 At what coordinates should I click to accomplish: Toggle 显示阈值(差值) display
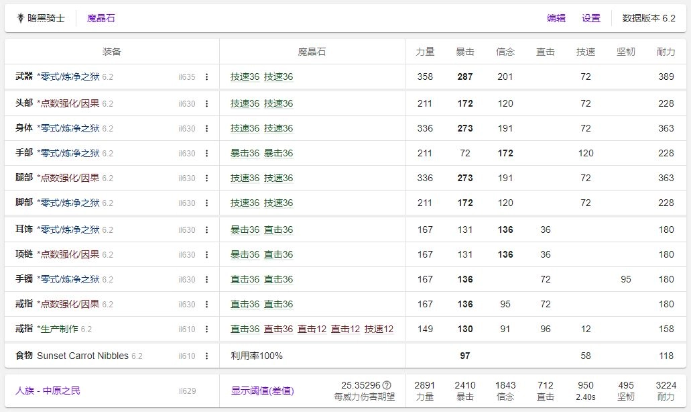[x=262, y=390]
